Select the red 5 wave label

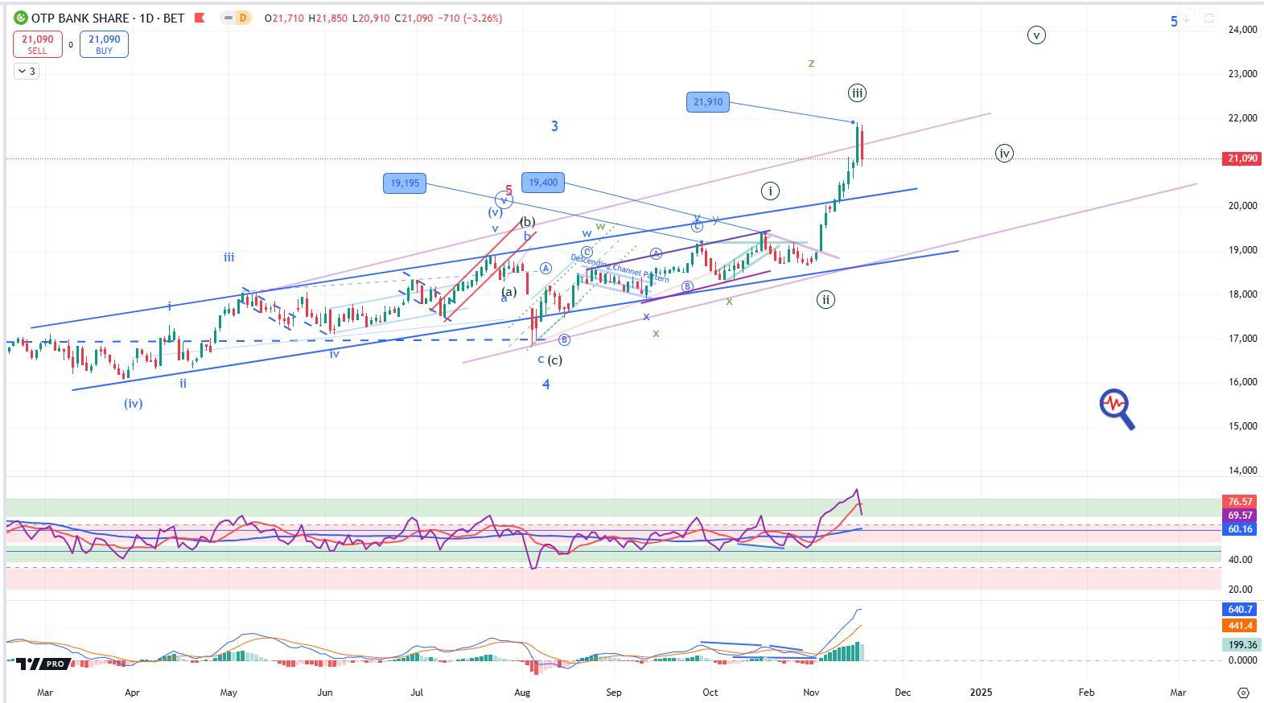pos(508,191)
